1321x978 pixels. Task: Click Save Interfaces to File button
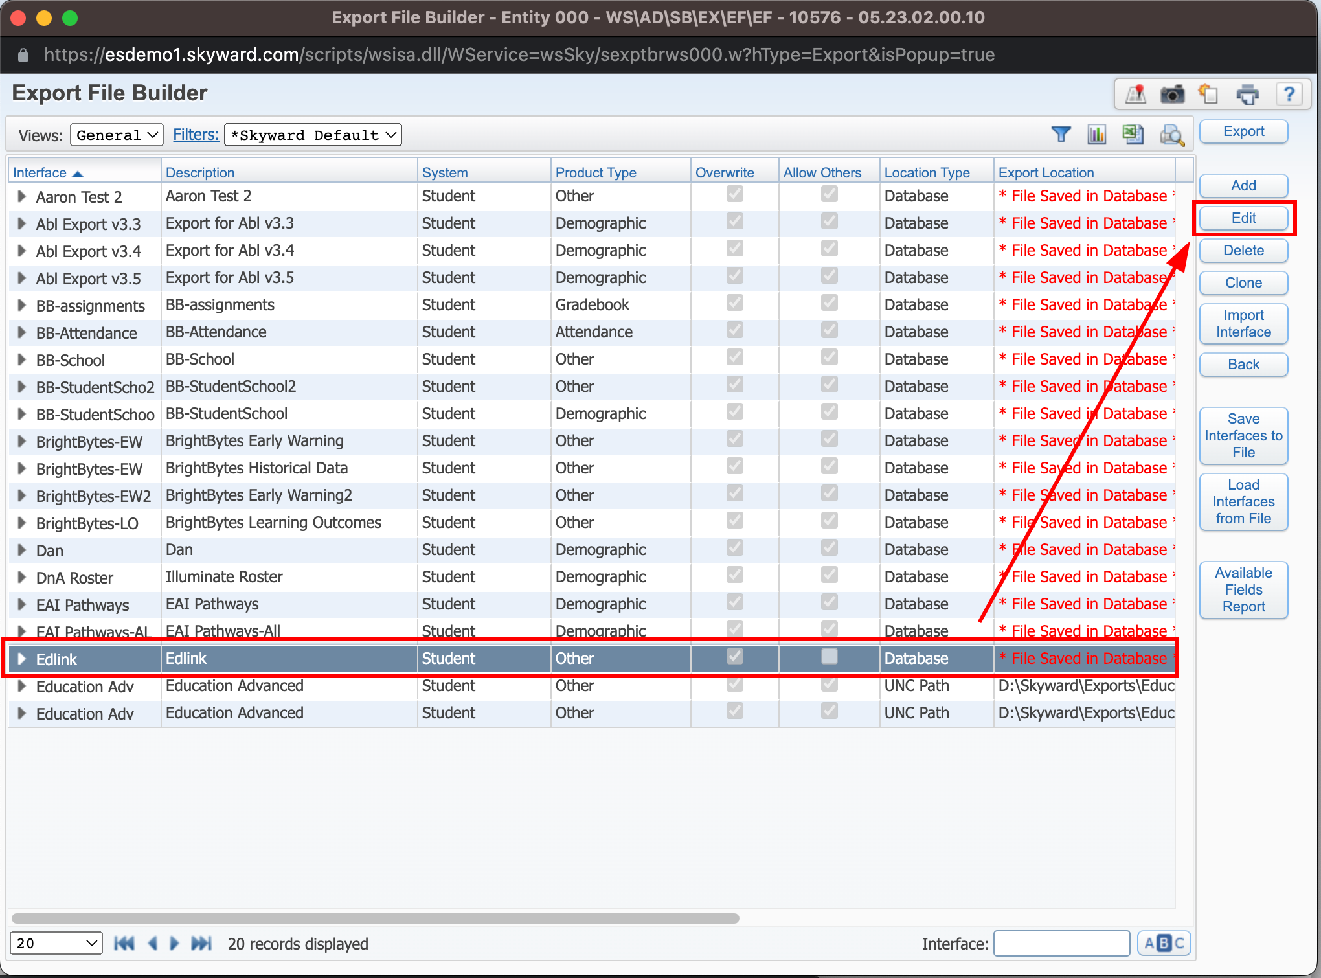coord(1243,436)
